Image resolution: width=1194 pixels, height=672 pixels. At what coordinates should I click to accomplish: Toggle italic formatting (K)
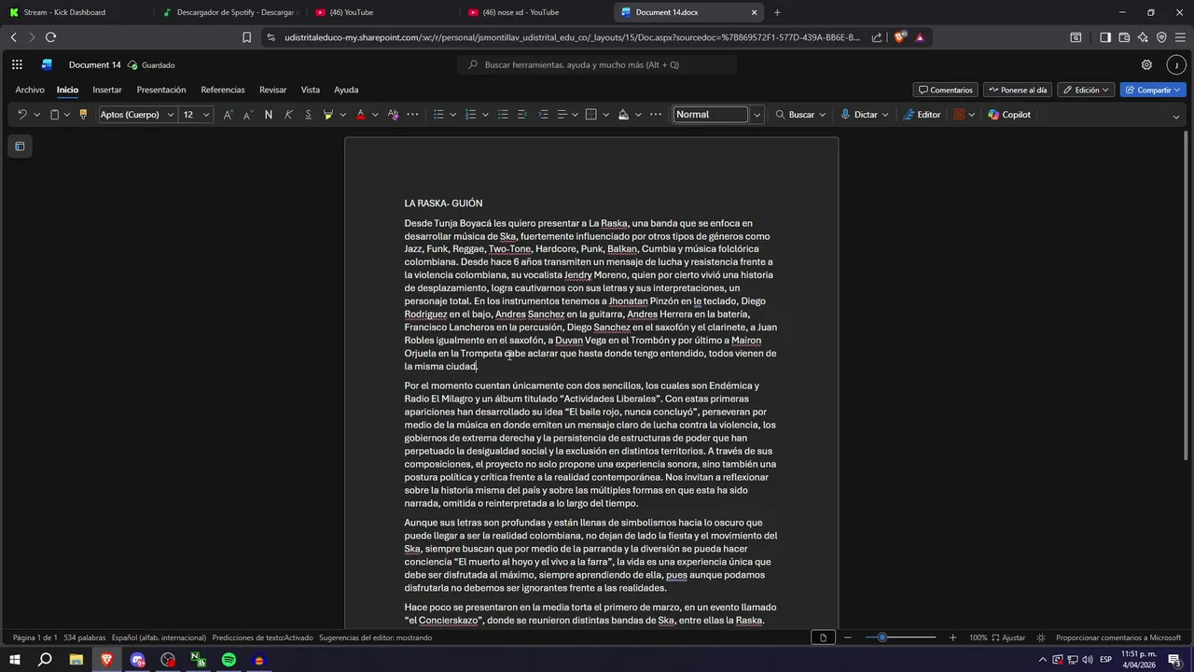(288, 115)
